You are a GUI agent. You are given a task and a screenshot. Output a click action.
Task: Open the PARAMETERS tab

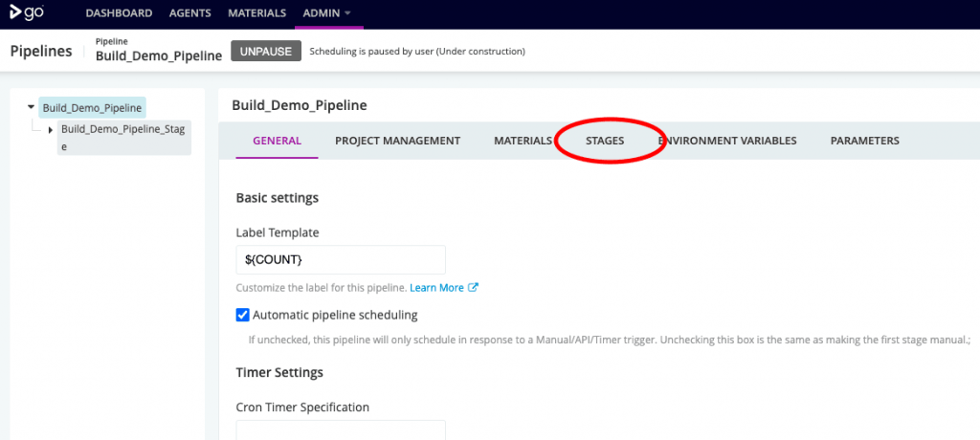coord(864,141)
